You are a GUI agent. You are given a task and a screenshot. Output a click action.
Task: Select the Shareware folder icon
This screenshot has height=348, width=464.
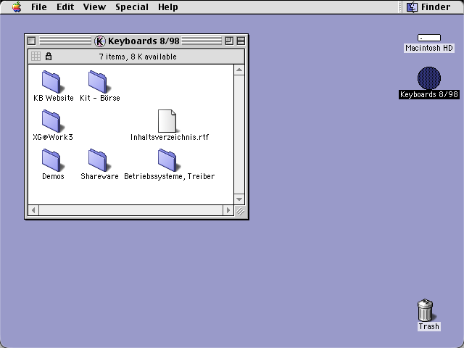99,159
